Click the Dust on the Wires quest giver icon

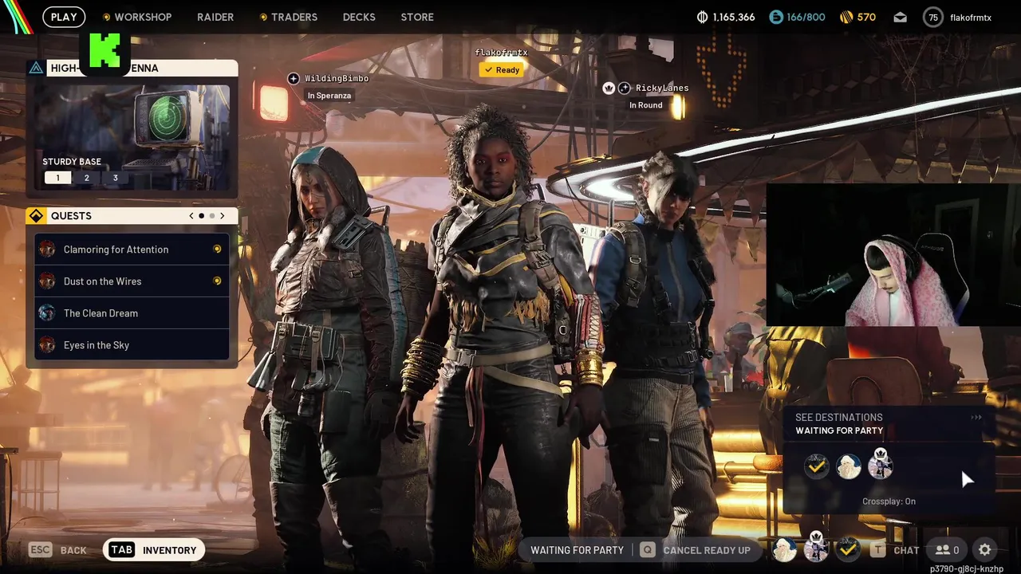click(x=47, y=281)
